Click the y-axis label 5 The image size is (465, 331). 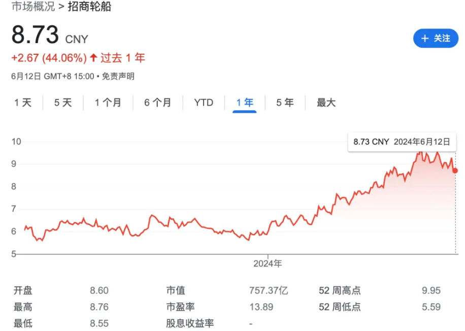(x=14, y=254)
